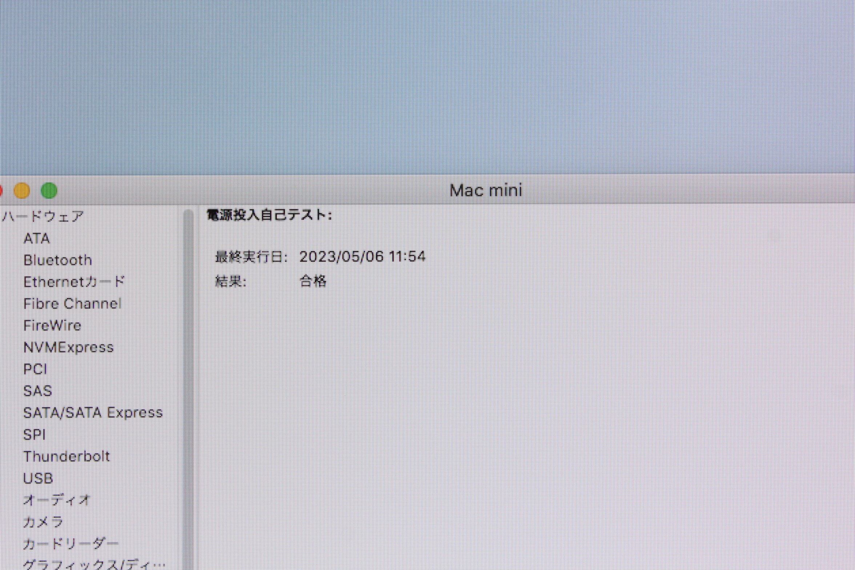The width and height of the screenshot is (855, 570).
Task: Click the green zoom window button
Action: click(49, 190)
